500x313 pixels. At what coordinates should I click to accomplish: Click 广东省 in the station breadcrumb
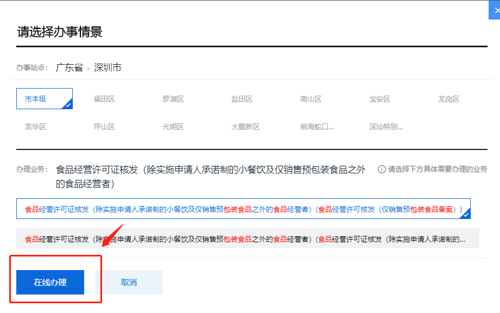[69, 67]
